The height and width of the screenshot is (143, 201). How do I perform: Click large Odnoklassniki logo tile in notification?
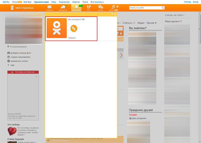[x=57, y=28]
